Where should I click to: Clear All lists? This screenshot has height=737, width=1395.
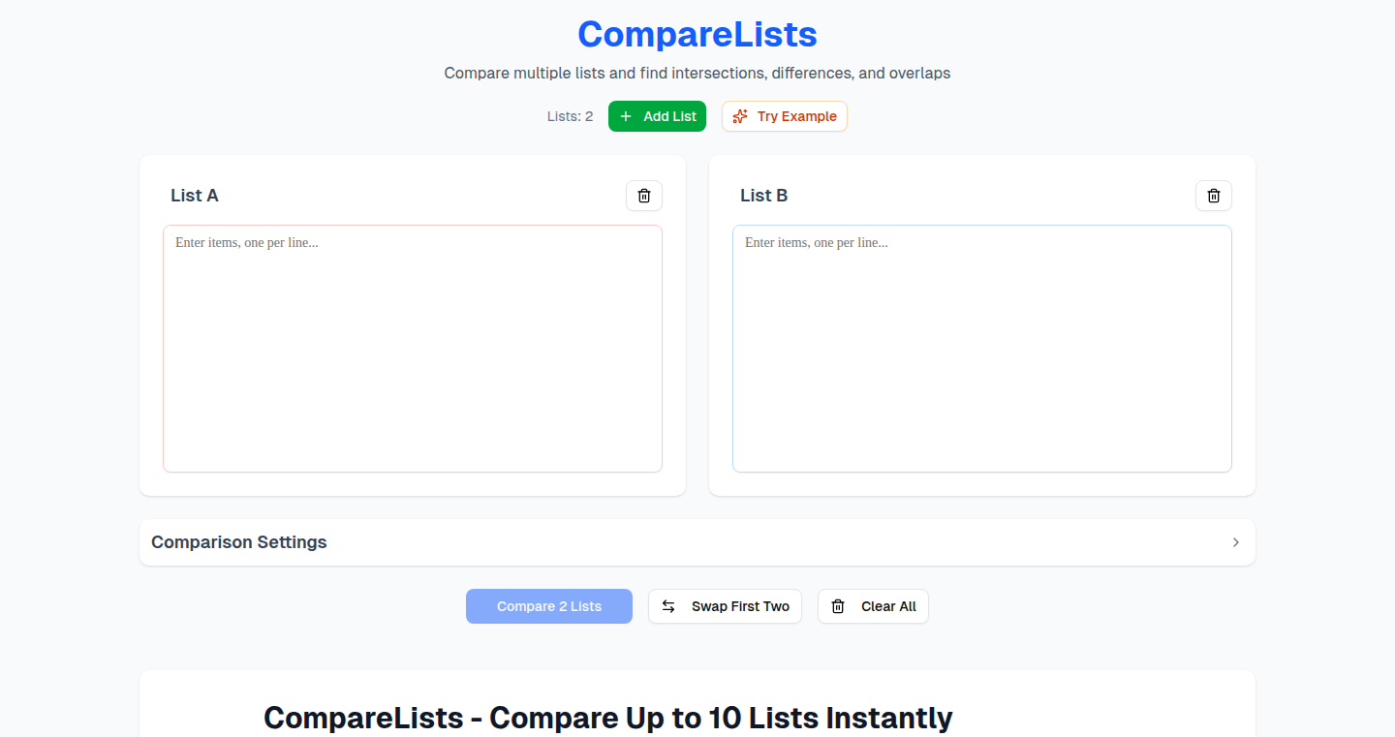pos(873,606)
